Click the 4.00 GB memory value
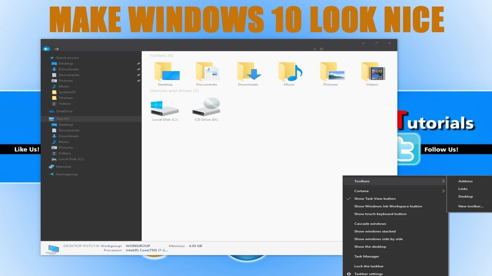 [x=195, y=246]
